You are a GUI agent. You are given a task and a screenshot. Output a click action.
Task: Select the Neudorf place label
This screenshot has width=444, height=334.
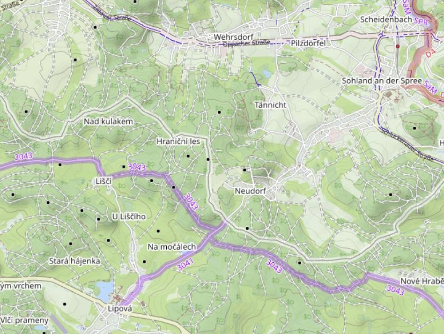(x=250, y=191)
